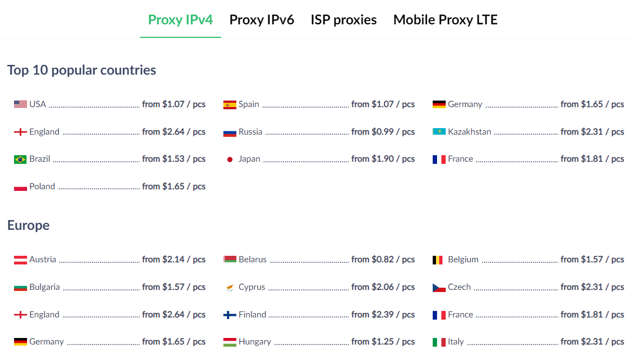635x358 pixels.
Task: Select Italy proxy from $2.31
Action: pos(528,342)
